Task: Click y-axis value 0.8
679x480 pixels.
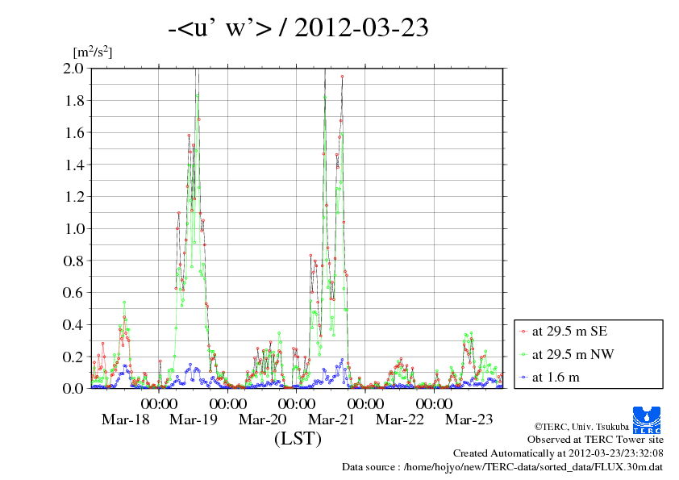Action: click(73, 261)
